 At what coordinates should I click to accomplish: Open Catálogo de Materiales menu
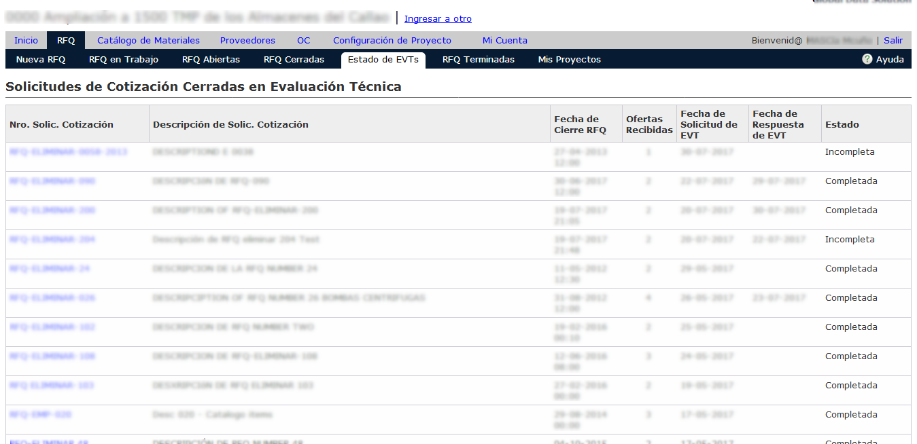tap(148, 40)
